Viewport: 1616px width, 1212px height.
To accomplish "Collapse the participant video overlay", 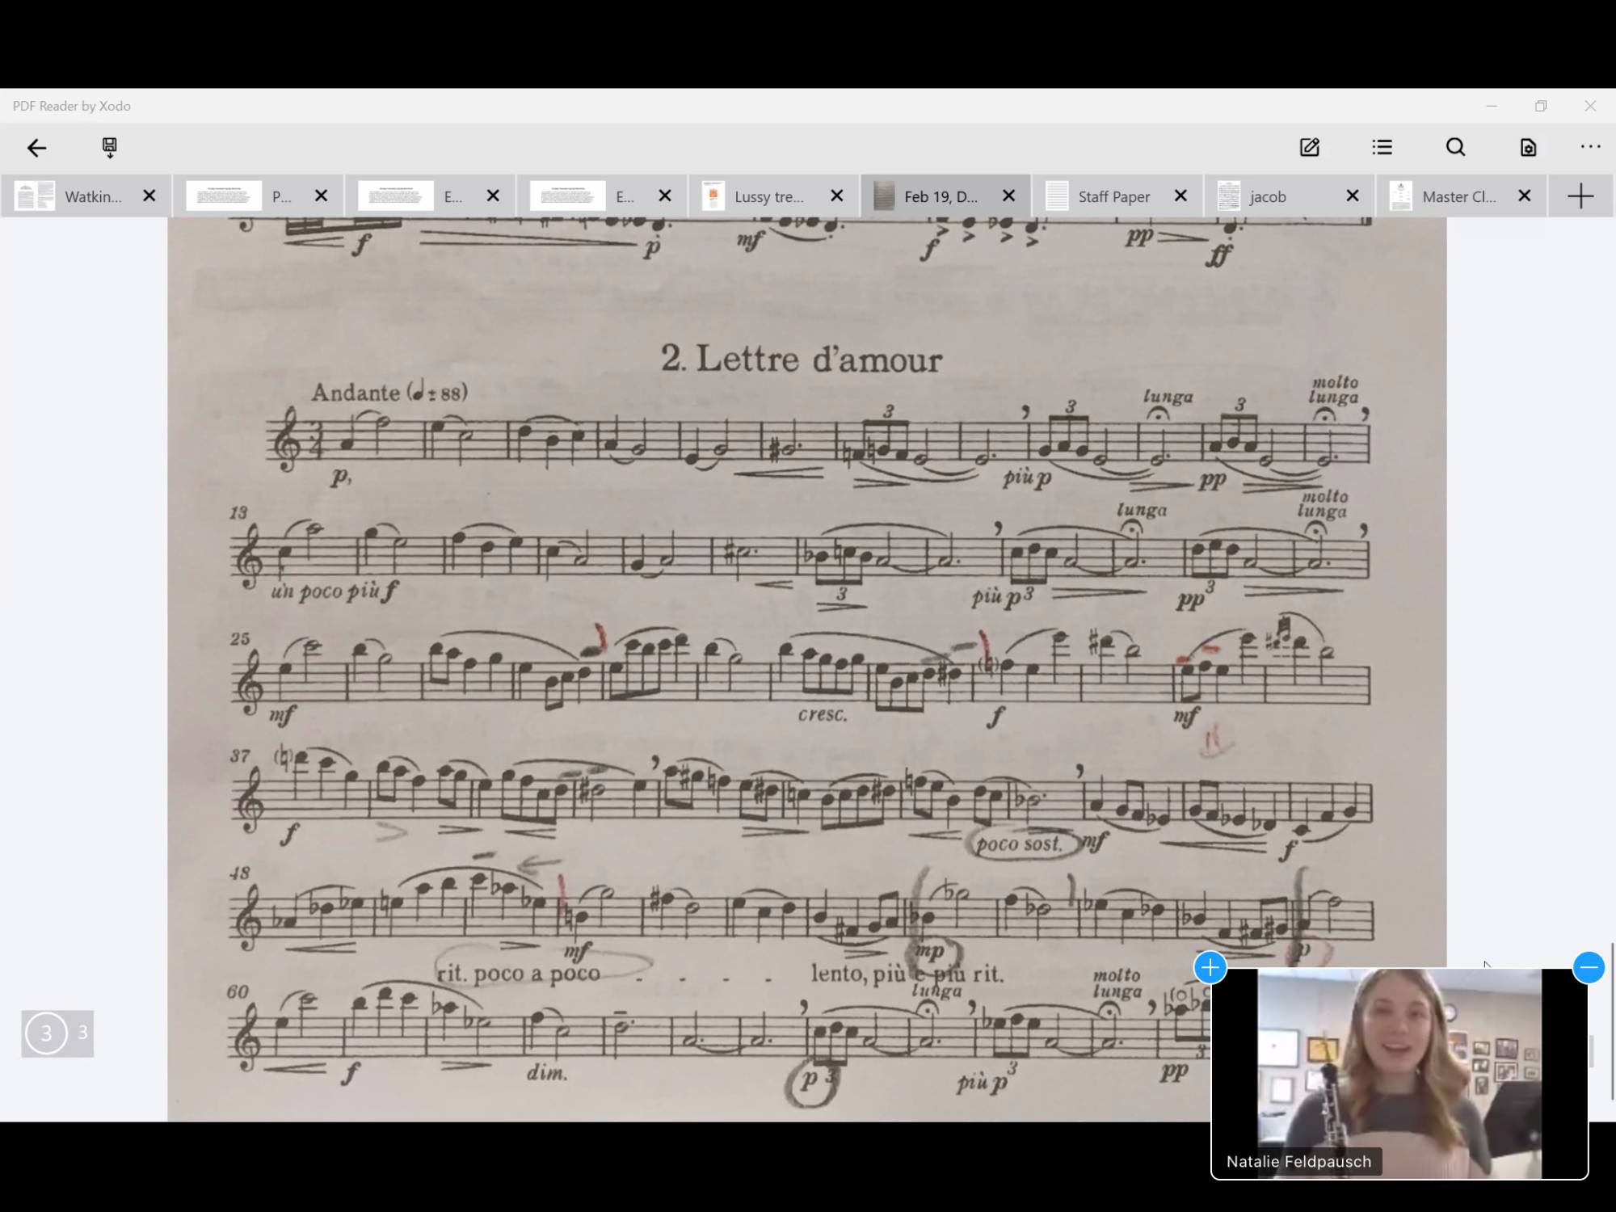I will (x=1589, y=967).
